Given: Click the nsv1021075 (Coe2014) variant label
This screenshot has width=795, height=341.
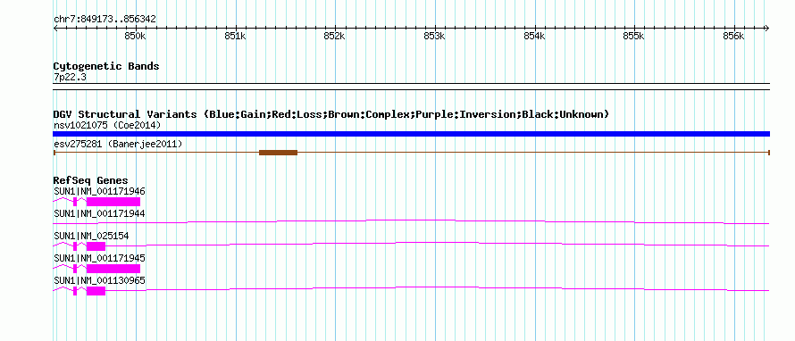Looking at the screenshot, I should (x=107, y=125).
